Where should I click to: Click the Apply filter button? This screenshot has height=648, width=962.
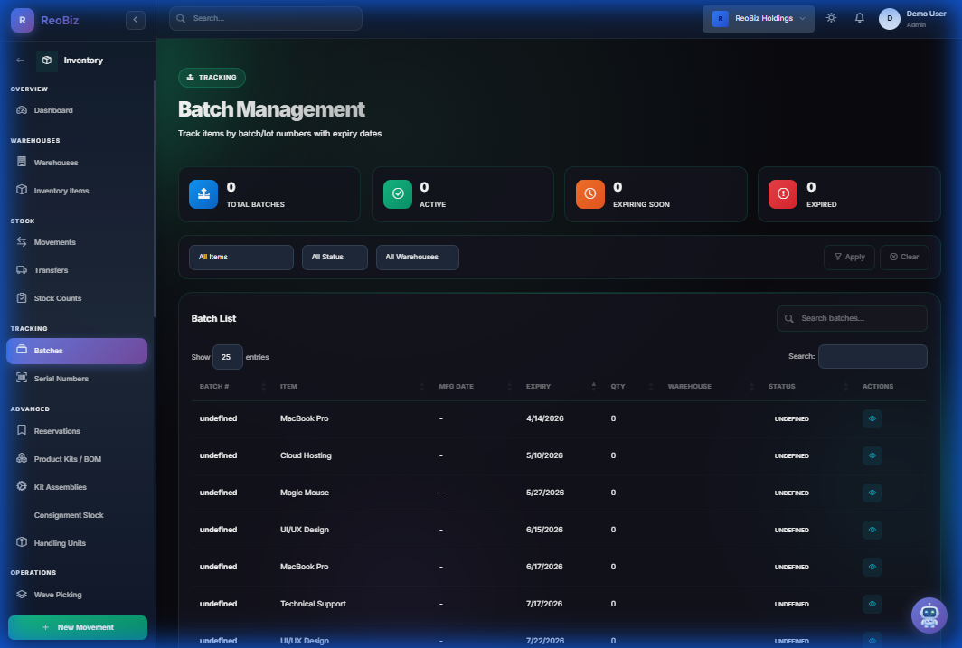coord(848,257)
